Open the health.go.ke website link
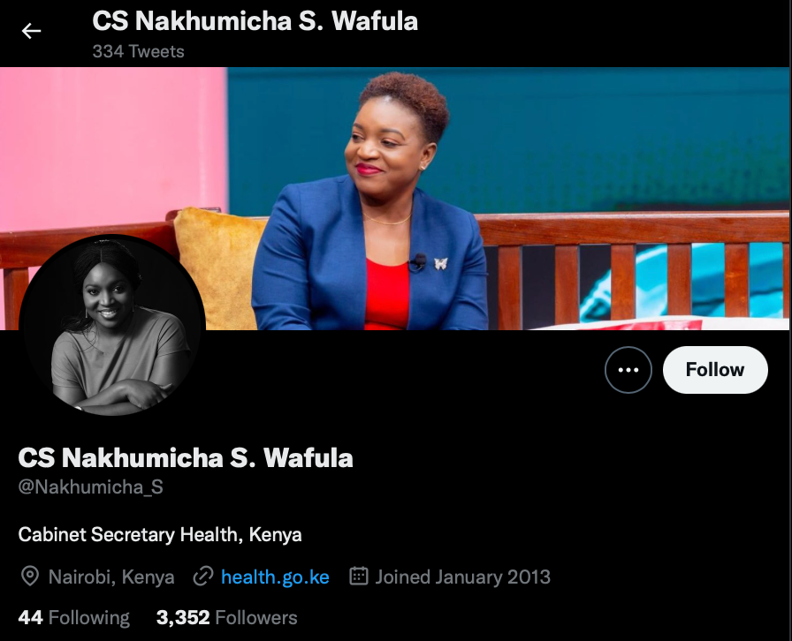 (x=275, y=577)
